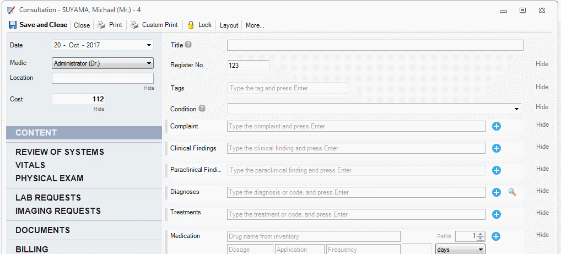
Task: Hide the Tags field
Action: (x=542, y=87)
